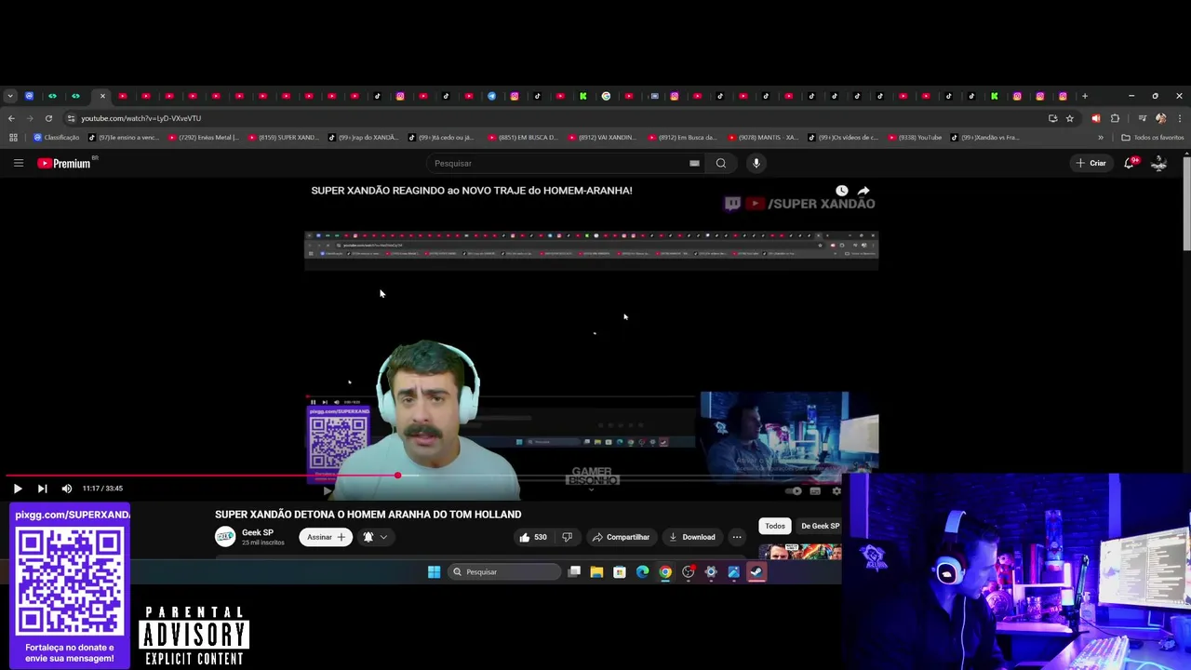Viewport: 1191px width, 670px height.
Task: Open a new browser tab
Action: (1084, 96)
